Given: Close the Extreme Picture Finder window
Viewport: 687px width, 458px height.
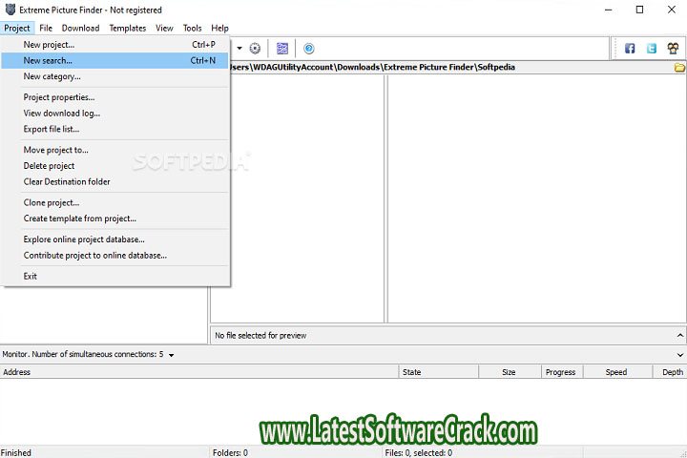Looking at the screenshot, I should click(671, 10).
